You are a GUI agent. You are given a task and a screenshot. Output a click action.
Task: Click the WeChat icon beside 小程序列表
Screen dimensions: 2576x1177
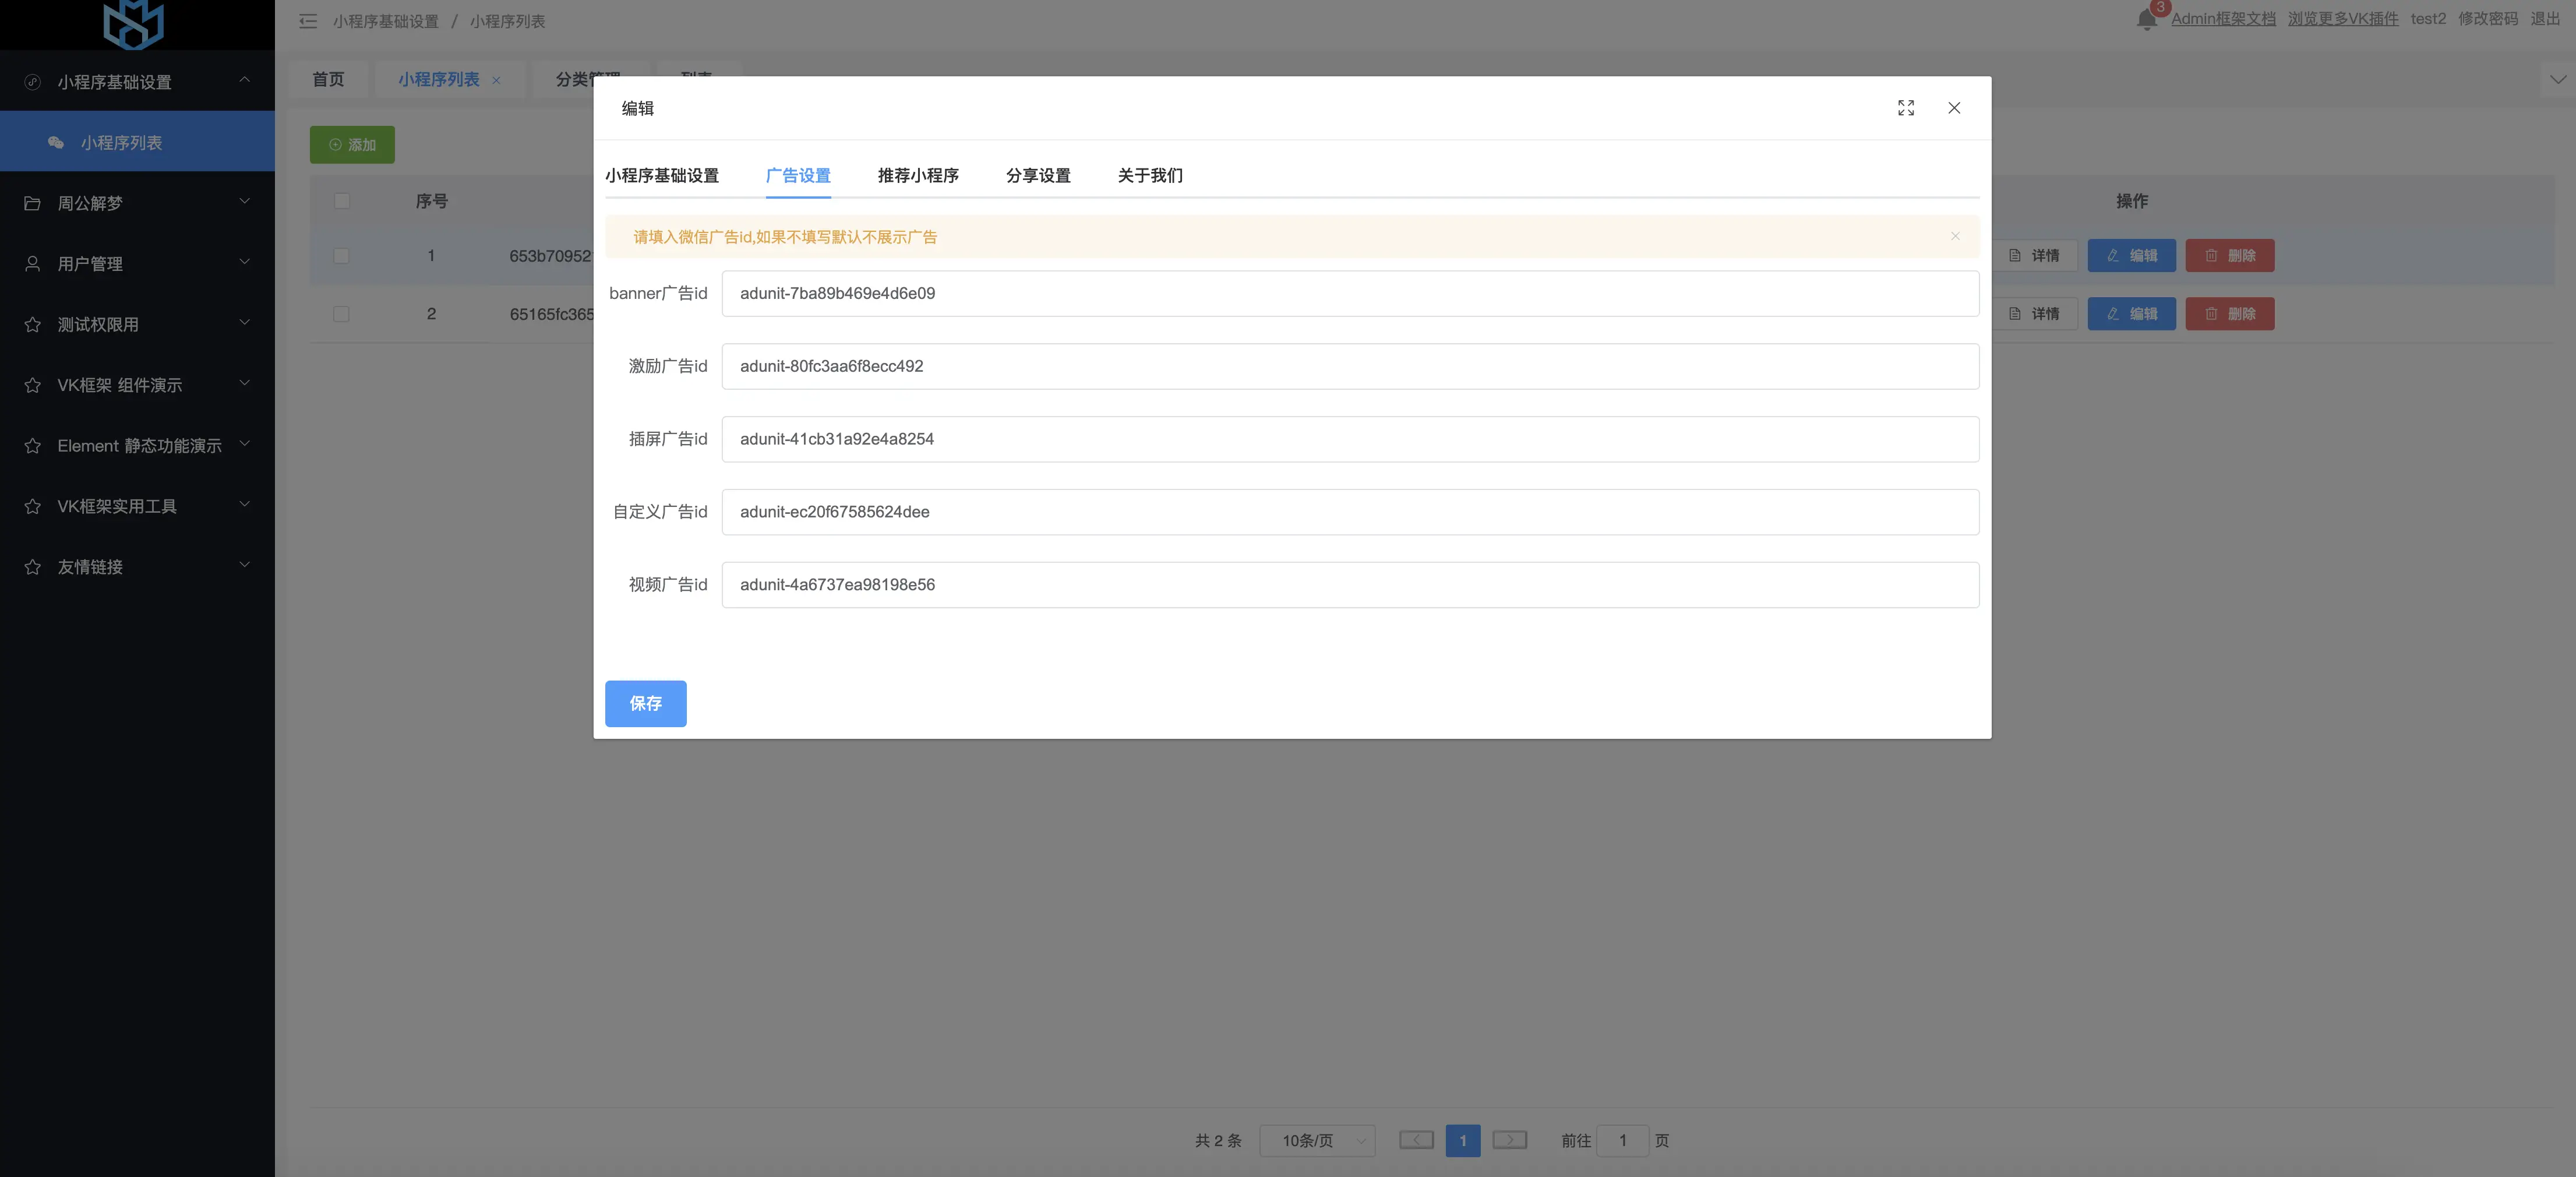[x=56, y=143]
